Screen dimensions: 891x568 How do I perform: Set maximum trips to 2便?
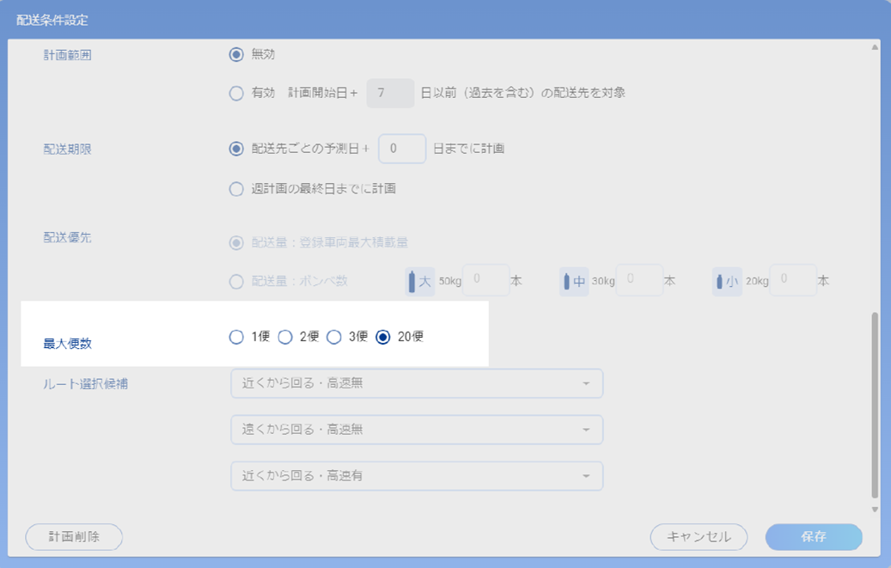[x=285, y=337]
